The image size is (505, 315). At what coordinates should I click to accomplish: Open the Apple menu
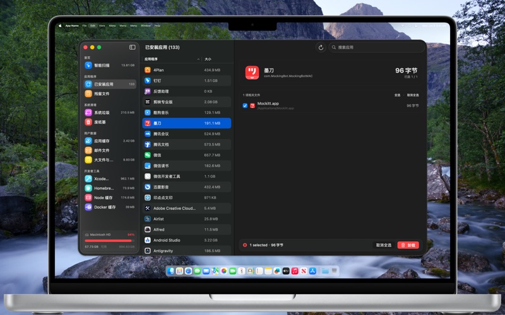[x=60, y=26]
